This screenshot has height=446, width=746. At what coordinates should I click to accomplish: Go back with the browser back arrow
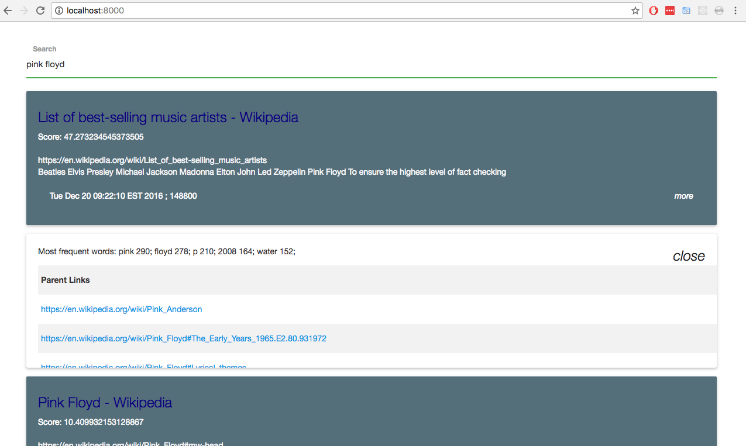(x=8, y=11)
